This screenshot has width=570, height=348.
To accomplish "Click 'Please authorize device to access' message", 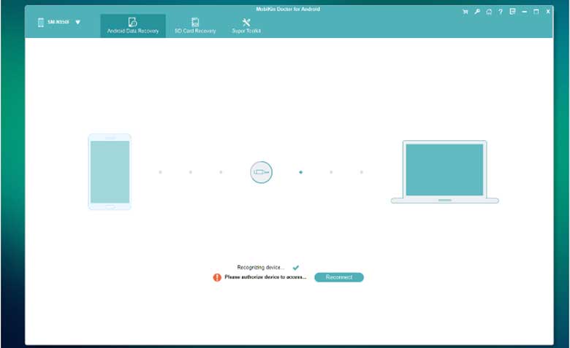I will [265, 277].
